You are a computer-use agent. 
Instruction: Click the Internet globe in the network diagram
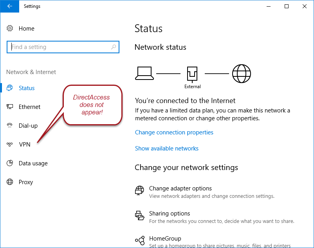pos(242,73)
